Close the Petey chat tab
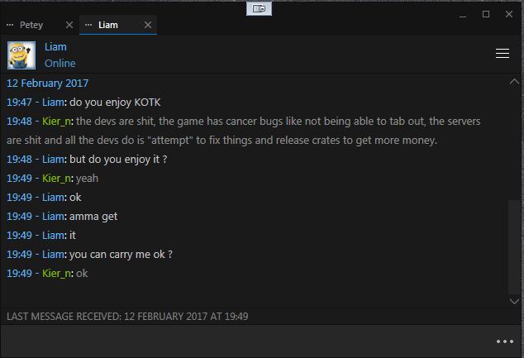524x358 pixels. 69,25
